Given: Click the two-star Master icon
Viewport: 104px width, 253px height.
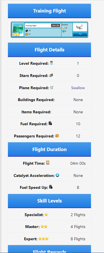Looking at the screenshot, I should pos(44,227).
